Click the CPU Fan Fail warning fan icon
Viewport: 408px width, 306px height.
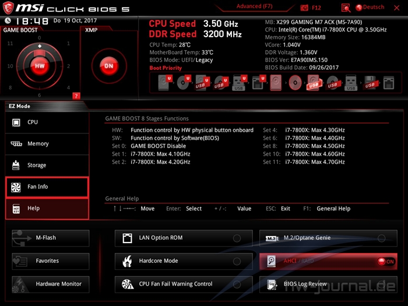click(x=128, y=284)
